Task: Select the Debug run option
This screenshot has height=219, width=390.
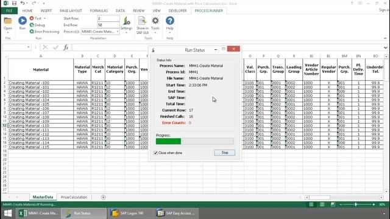Action: coord(37,25)
